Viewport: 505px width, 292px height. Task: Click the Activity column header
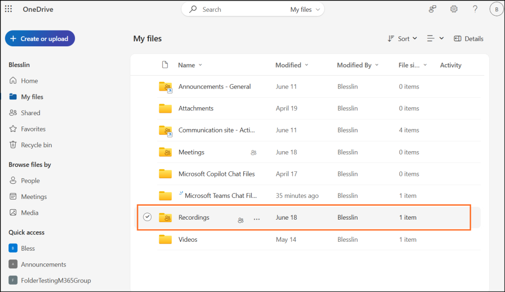451,65
